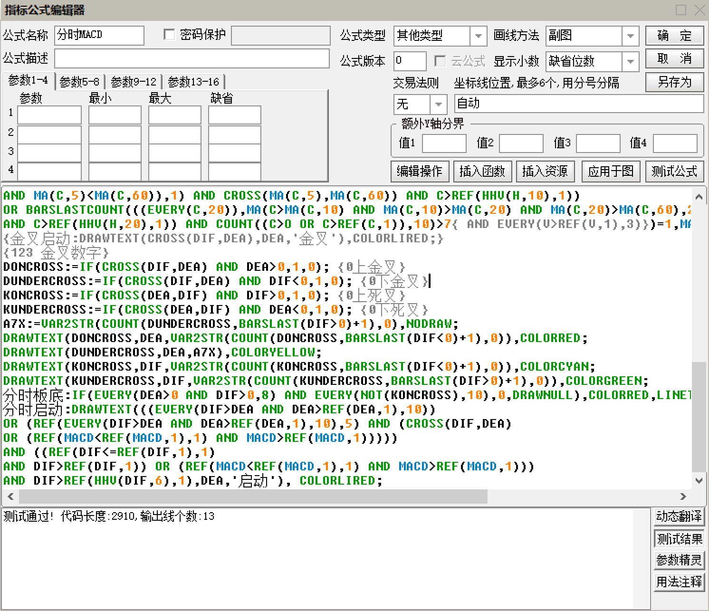Viewport: 709px width, 611px height.
Task: Tick the 密码保护 checkbox
Action: (169, 35)
